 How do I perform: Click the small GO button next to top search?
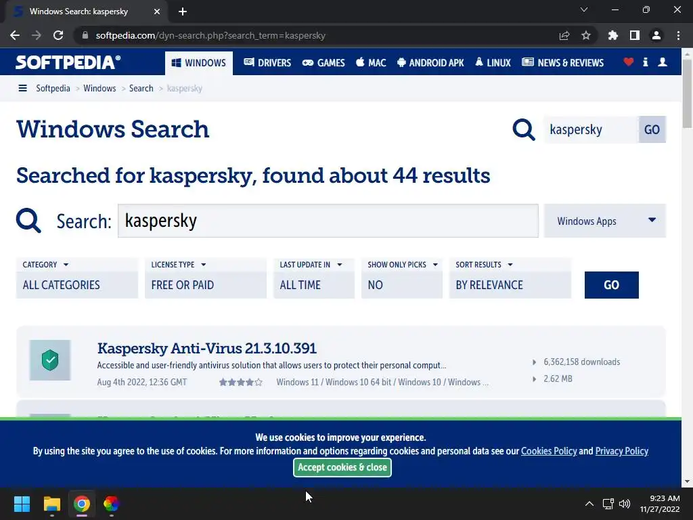[x=652, y=129]
